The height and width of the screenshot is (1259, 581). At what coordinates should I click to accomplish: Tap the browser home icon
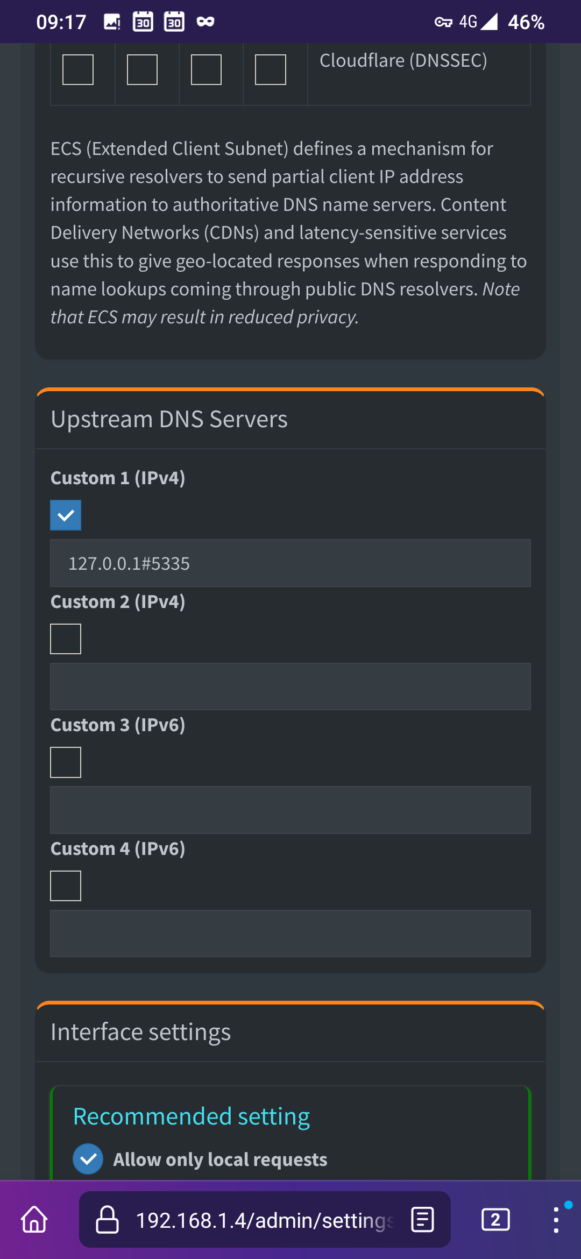coord(34,1219)
